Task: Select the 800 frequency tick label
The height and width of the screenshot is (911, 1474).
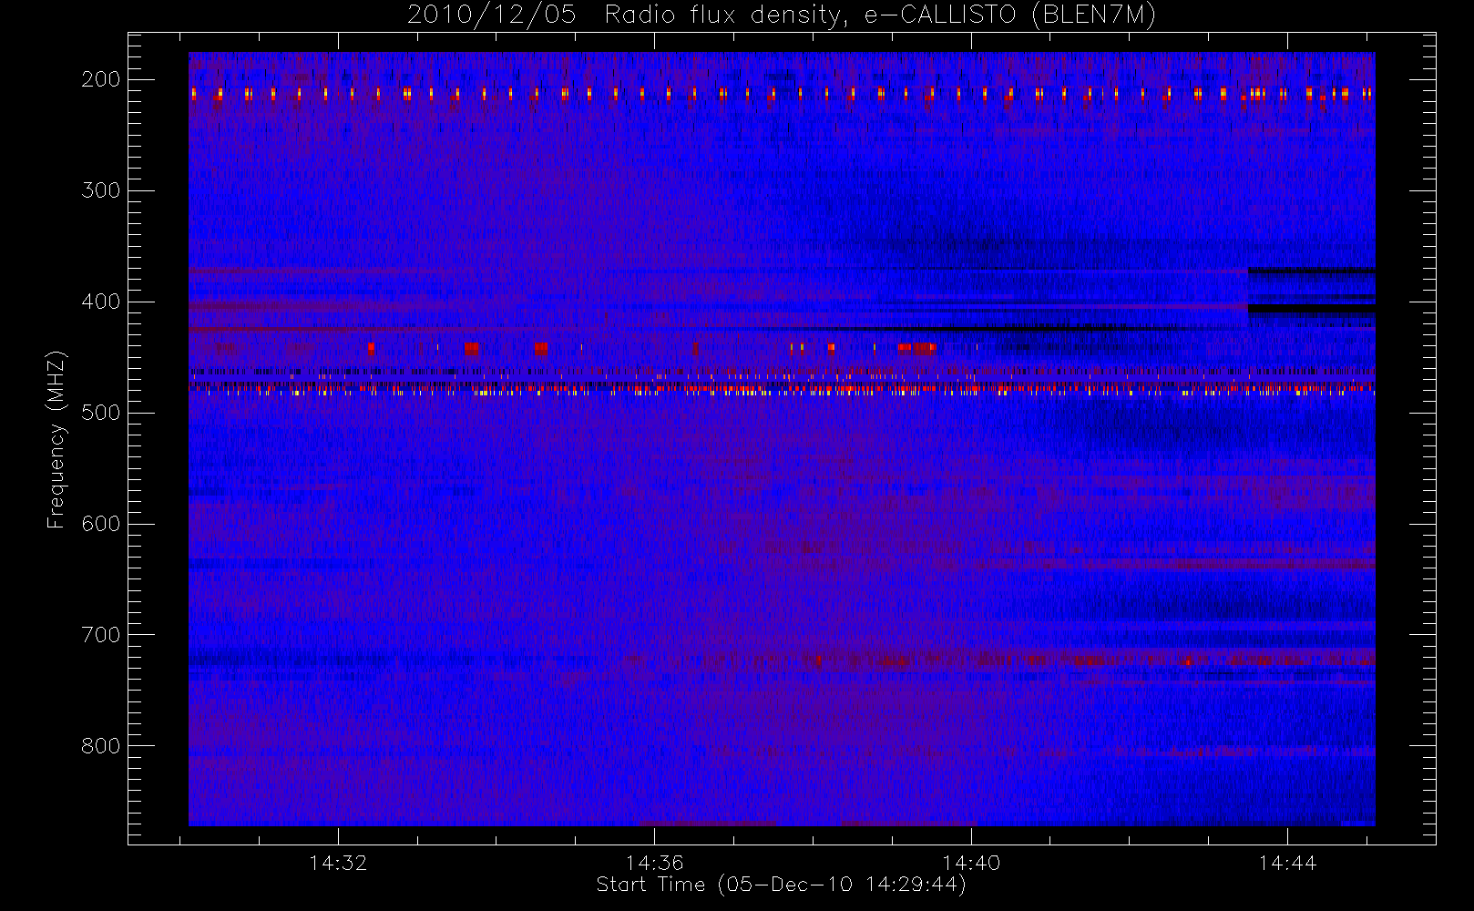Action: click(101, 746)
